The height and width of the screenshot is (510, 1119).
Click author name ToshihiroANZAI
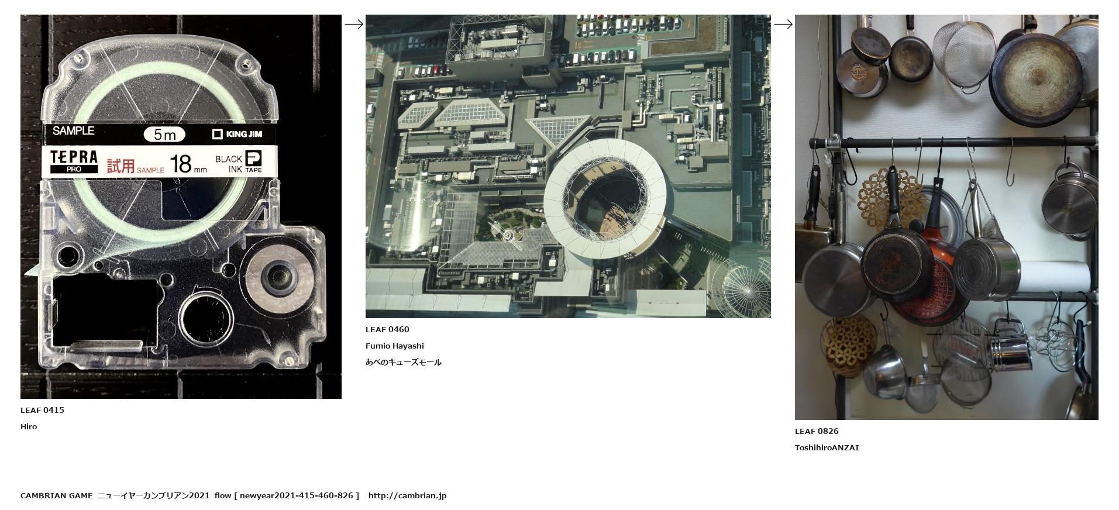click(827, 447)
